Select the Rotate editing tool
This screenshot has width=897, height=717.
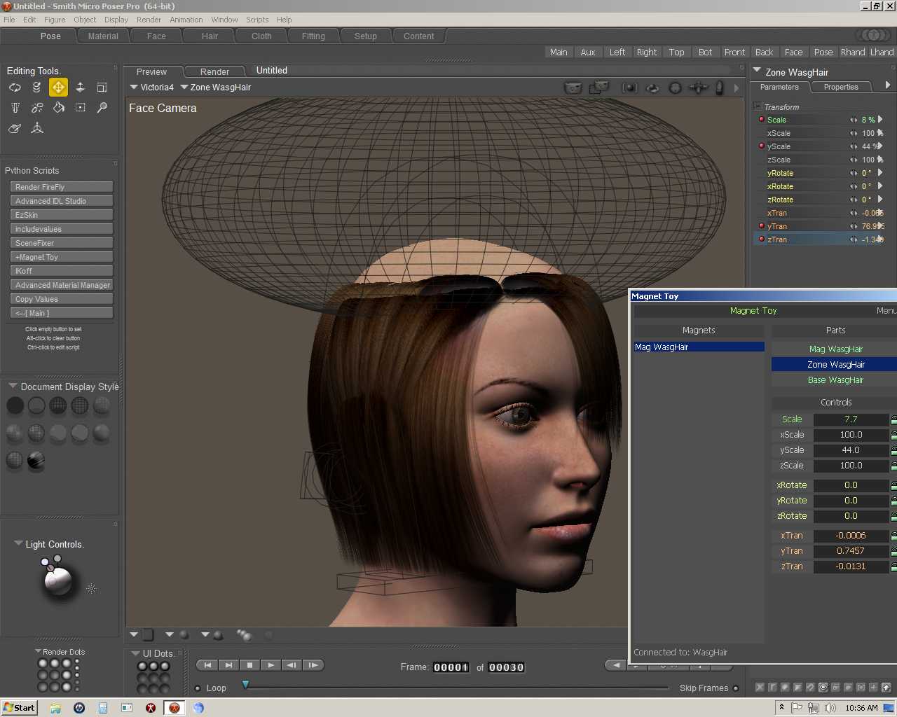tap(15, 88)
